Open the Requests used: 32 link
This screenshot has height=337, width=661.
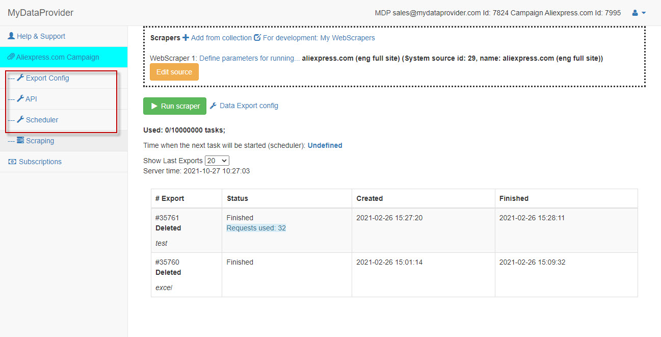tap(256, 228)
